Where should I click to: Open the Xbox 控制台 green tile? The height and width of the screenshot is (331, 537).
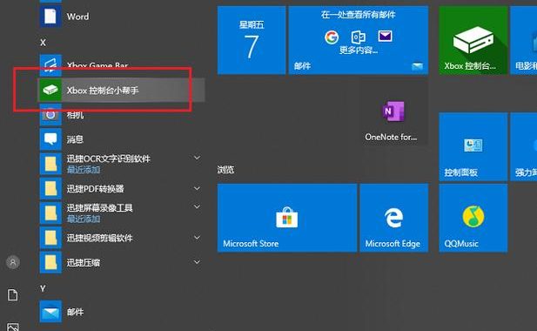pos(473,40)
